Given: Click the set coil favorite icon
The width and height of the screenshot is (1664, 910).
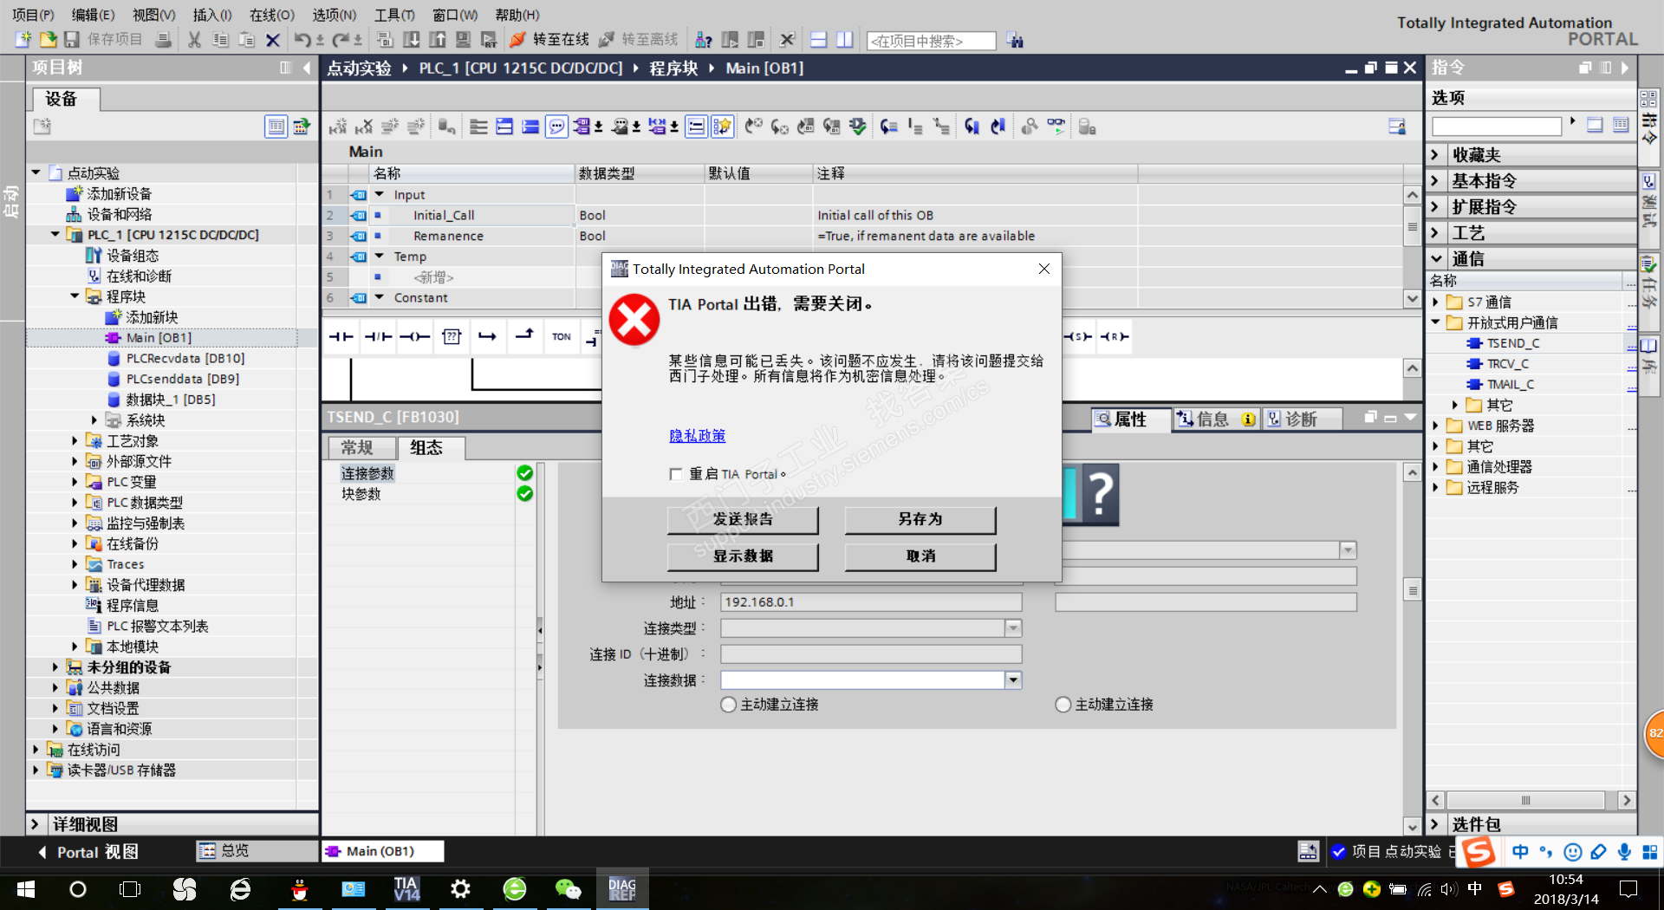Looking at the screenshot, I should click(1079, 336).
